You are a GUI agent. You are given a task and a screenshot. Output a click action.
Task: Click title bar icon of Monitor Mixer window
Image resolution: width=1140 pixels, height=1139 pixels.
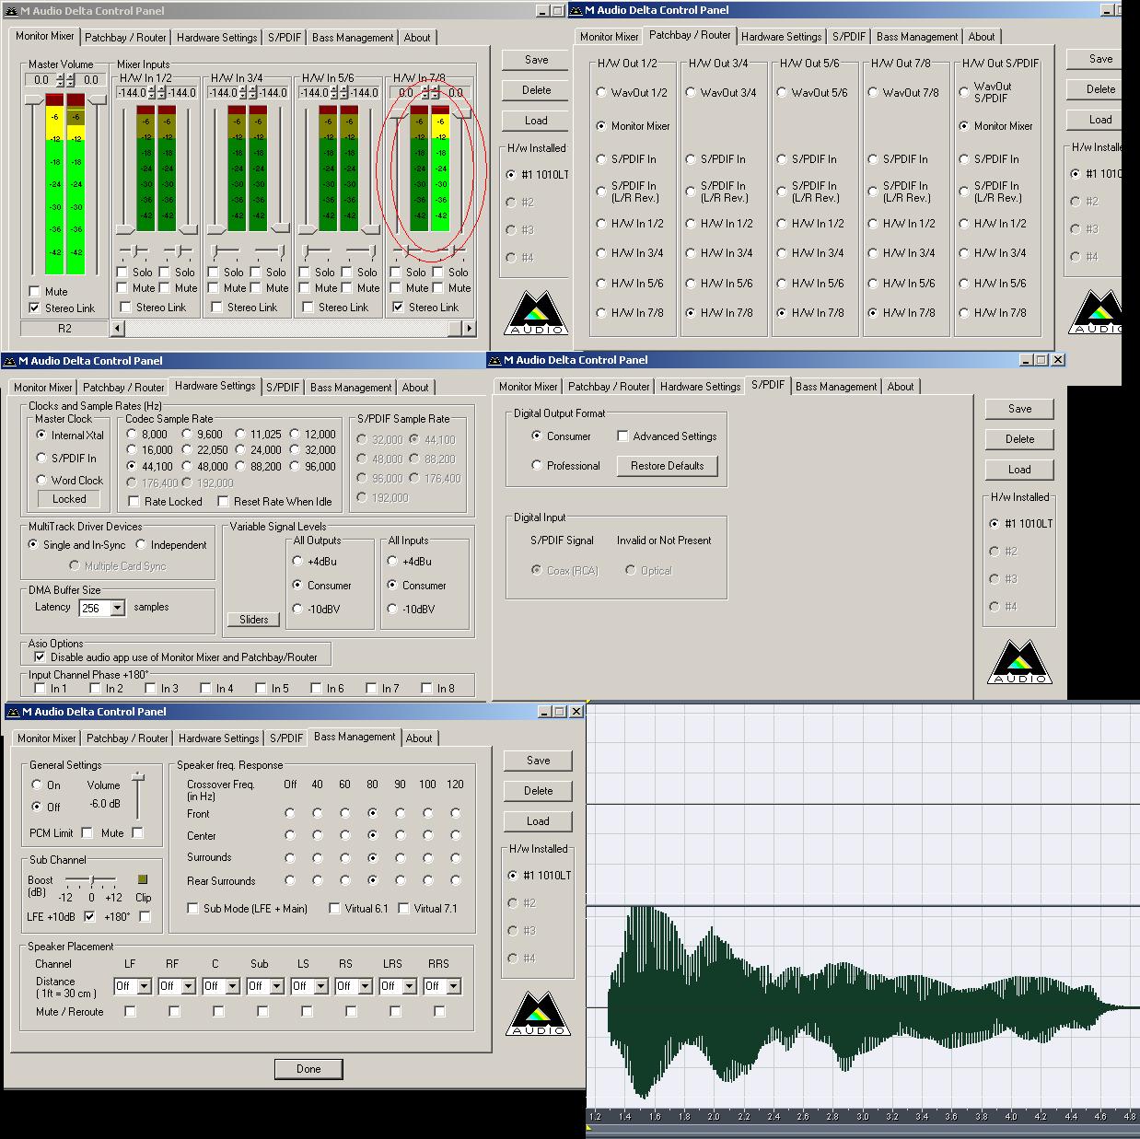pyautogui.click(x=10, y=11)
